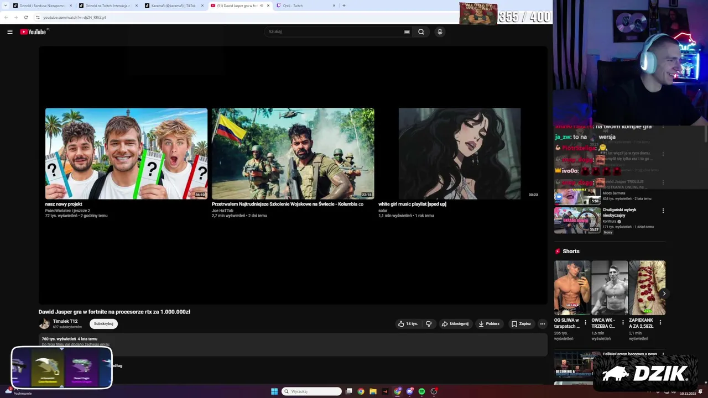Go to the YouTube home logo

pos(33,32)
